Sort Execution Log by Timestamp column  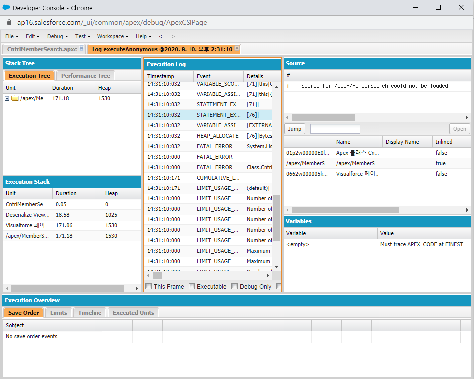(x=169, y=76)
